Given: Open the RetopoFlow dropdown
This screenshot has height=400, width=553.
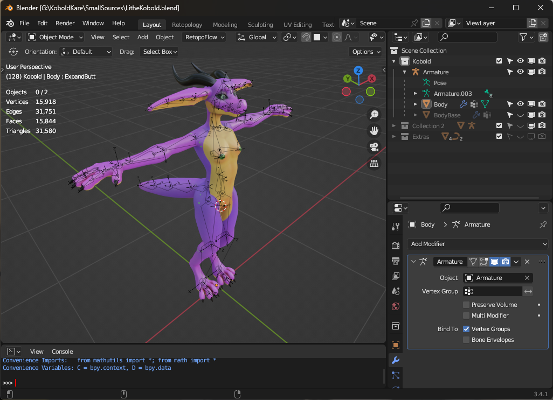Looking at the screenshot, I should 204,37.
